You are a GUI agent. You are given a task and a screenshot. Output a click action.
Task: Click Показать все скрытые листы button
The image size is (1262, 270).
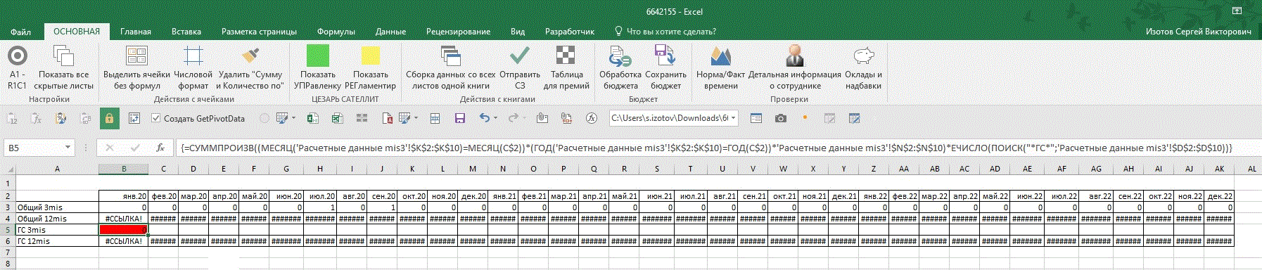(x=64, y=67)
